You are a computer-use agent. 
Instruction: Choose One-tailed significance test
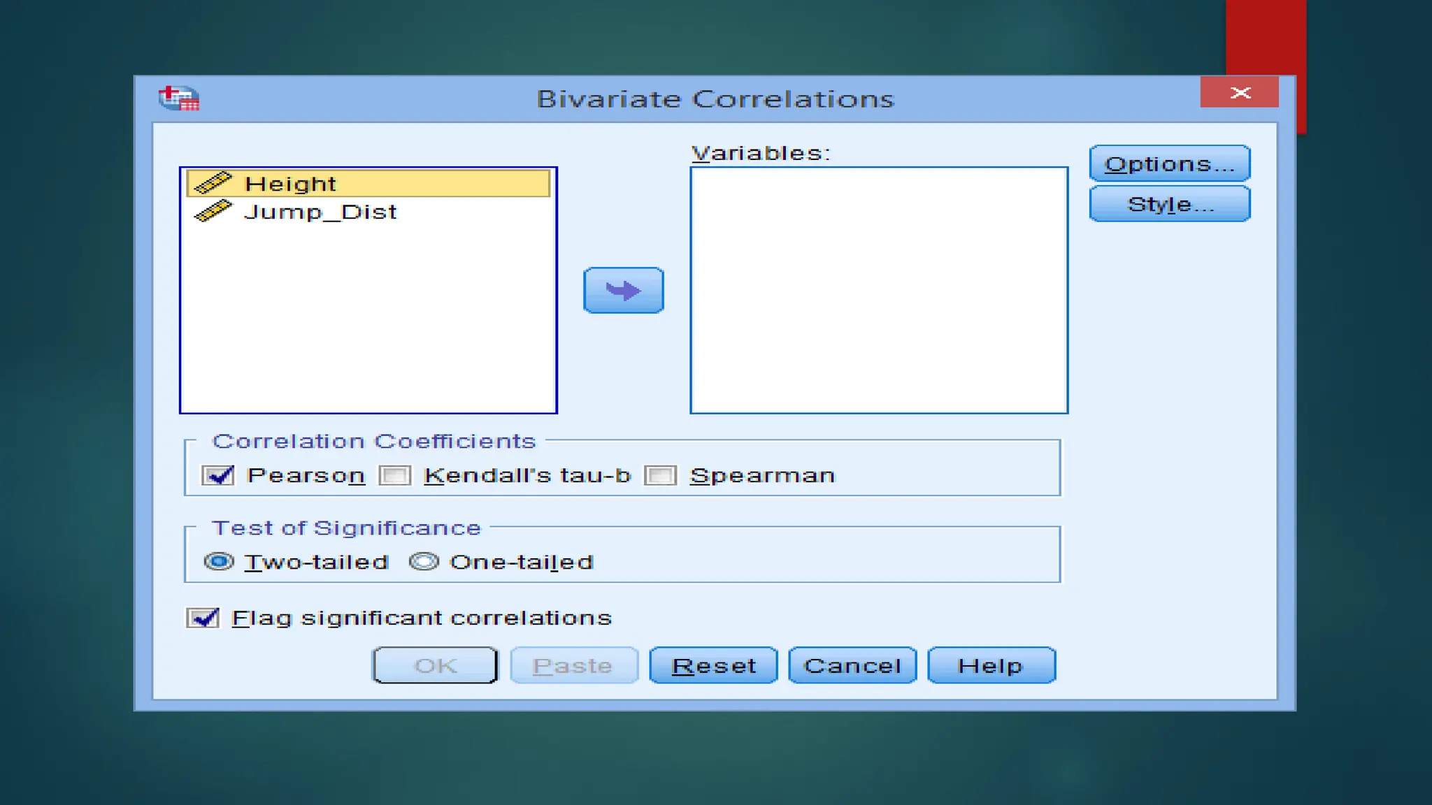coord(424,562)
